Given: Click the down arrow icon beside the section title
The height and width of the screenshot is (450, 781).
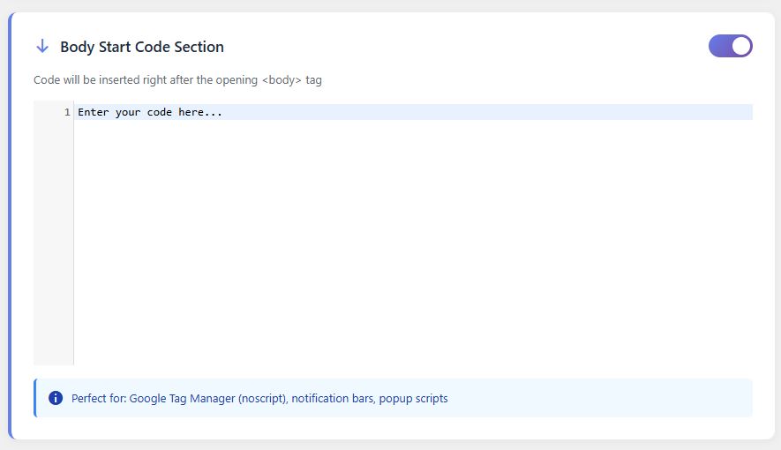Looking at the screenshot, I should tap(41, 47).
